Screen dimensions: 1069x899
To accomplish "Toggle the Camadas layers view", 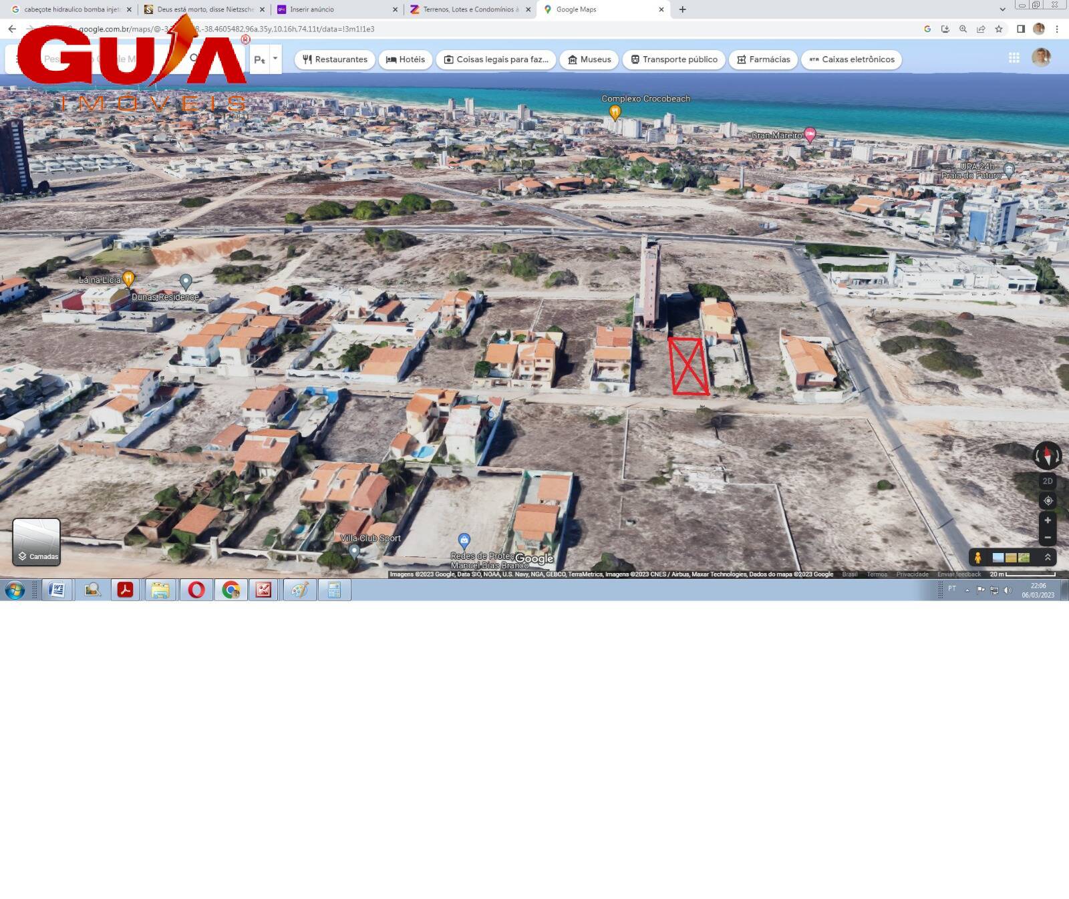I will click(37, 542).
